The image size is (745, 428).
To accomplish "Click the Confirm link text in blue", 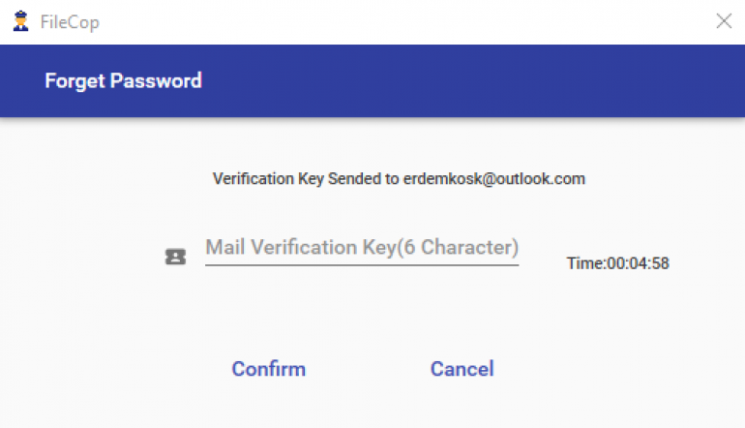I will click(268, 369).
